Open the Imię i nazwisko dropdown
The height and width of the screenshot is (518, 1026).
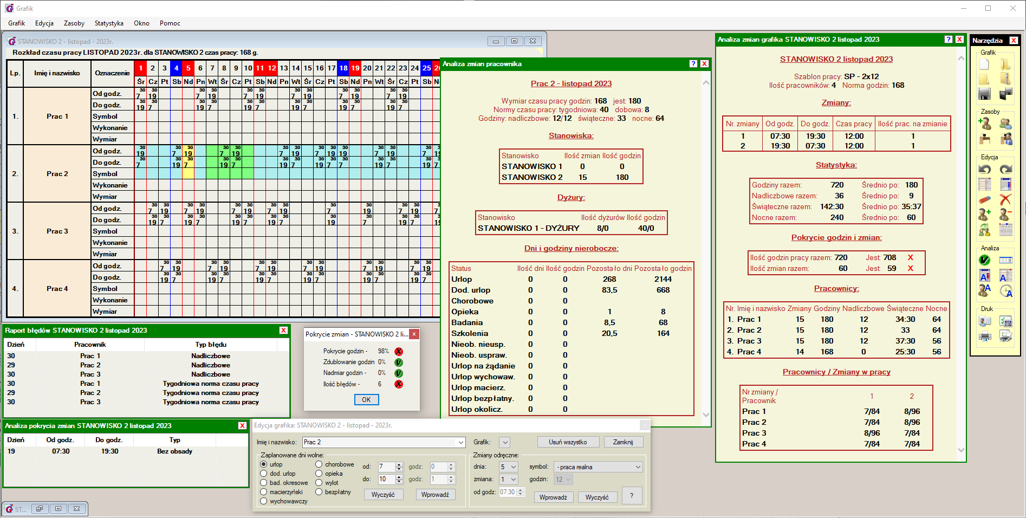460,442
